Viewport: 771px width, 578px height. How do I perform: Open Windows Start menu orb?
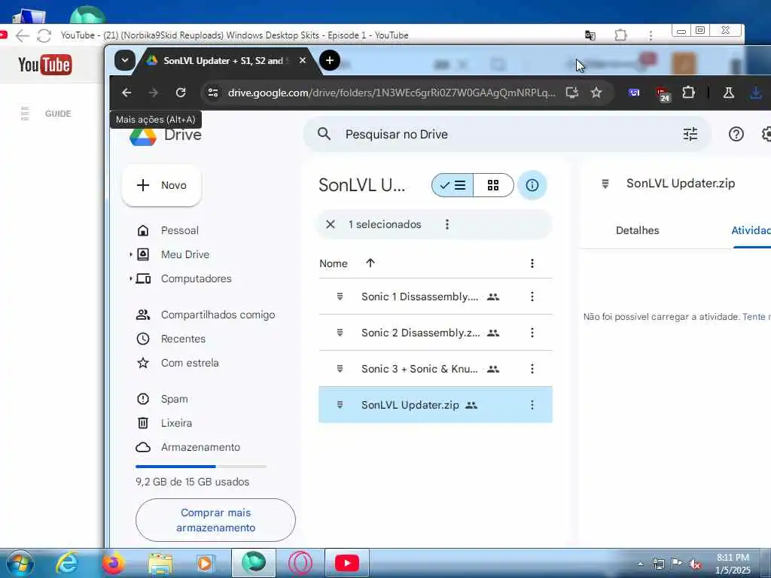[20, 563]
